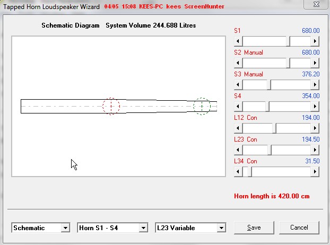Click the L12 Con slider right arrow

tap(315, 128)
